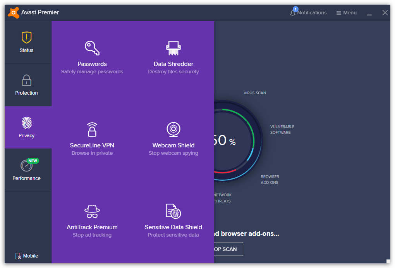Open Sensitive Data Shield document icon
The image size is (395, 268).
pyautogui.click(x=173, y=211)
